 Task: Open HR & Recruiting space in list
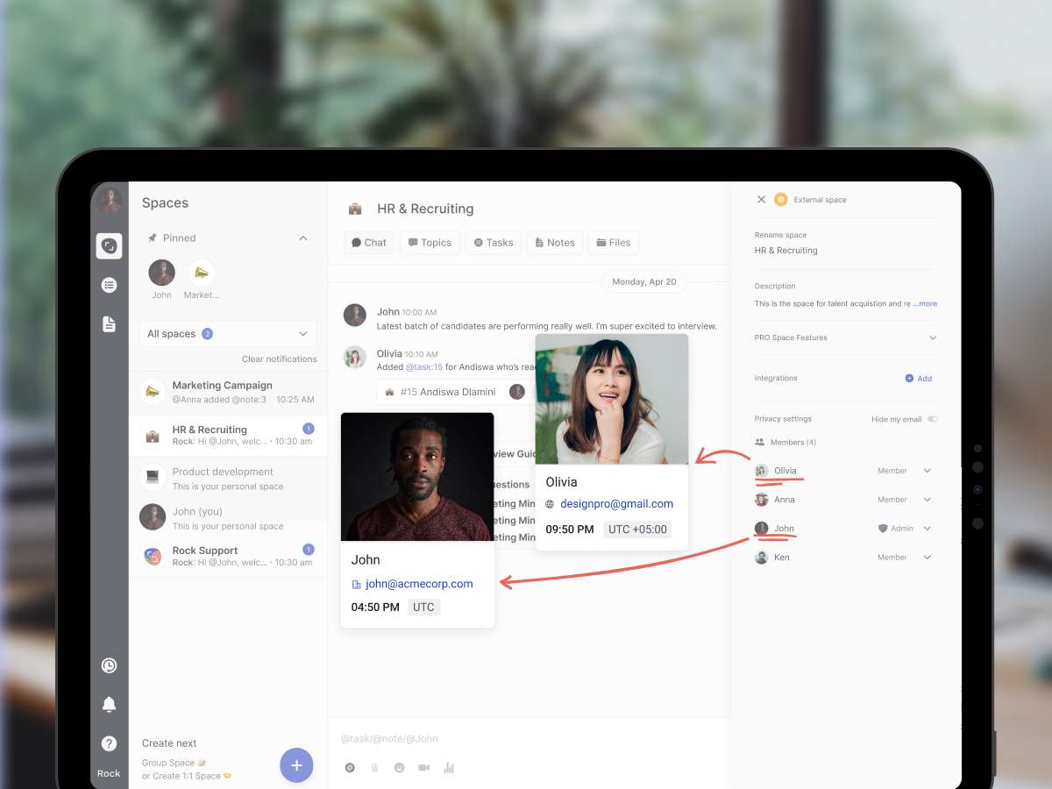pos(228,435)
